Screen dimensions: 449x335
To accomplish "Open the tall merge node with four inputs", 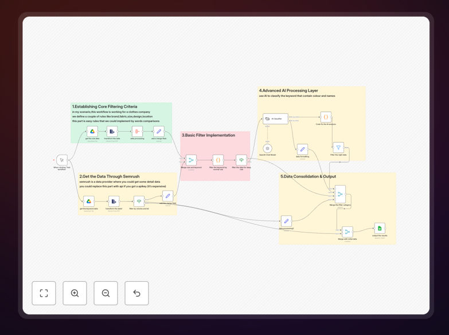I will coord(340,194).
